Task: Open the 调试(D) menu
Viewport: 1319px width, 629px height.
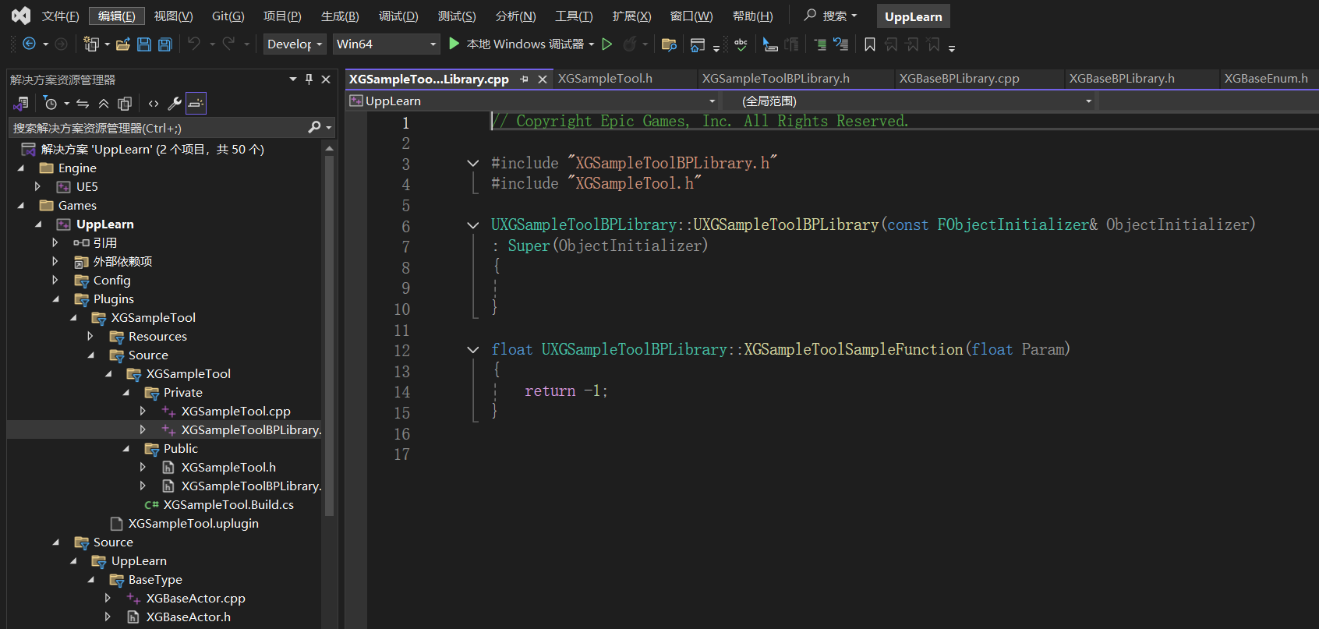Action: coord(398,16)
